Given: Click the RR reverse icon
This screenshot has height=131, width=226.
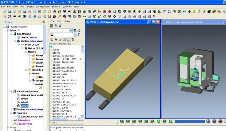Looking at the screenshot, I should [x=25, y=16].
